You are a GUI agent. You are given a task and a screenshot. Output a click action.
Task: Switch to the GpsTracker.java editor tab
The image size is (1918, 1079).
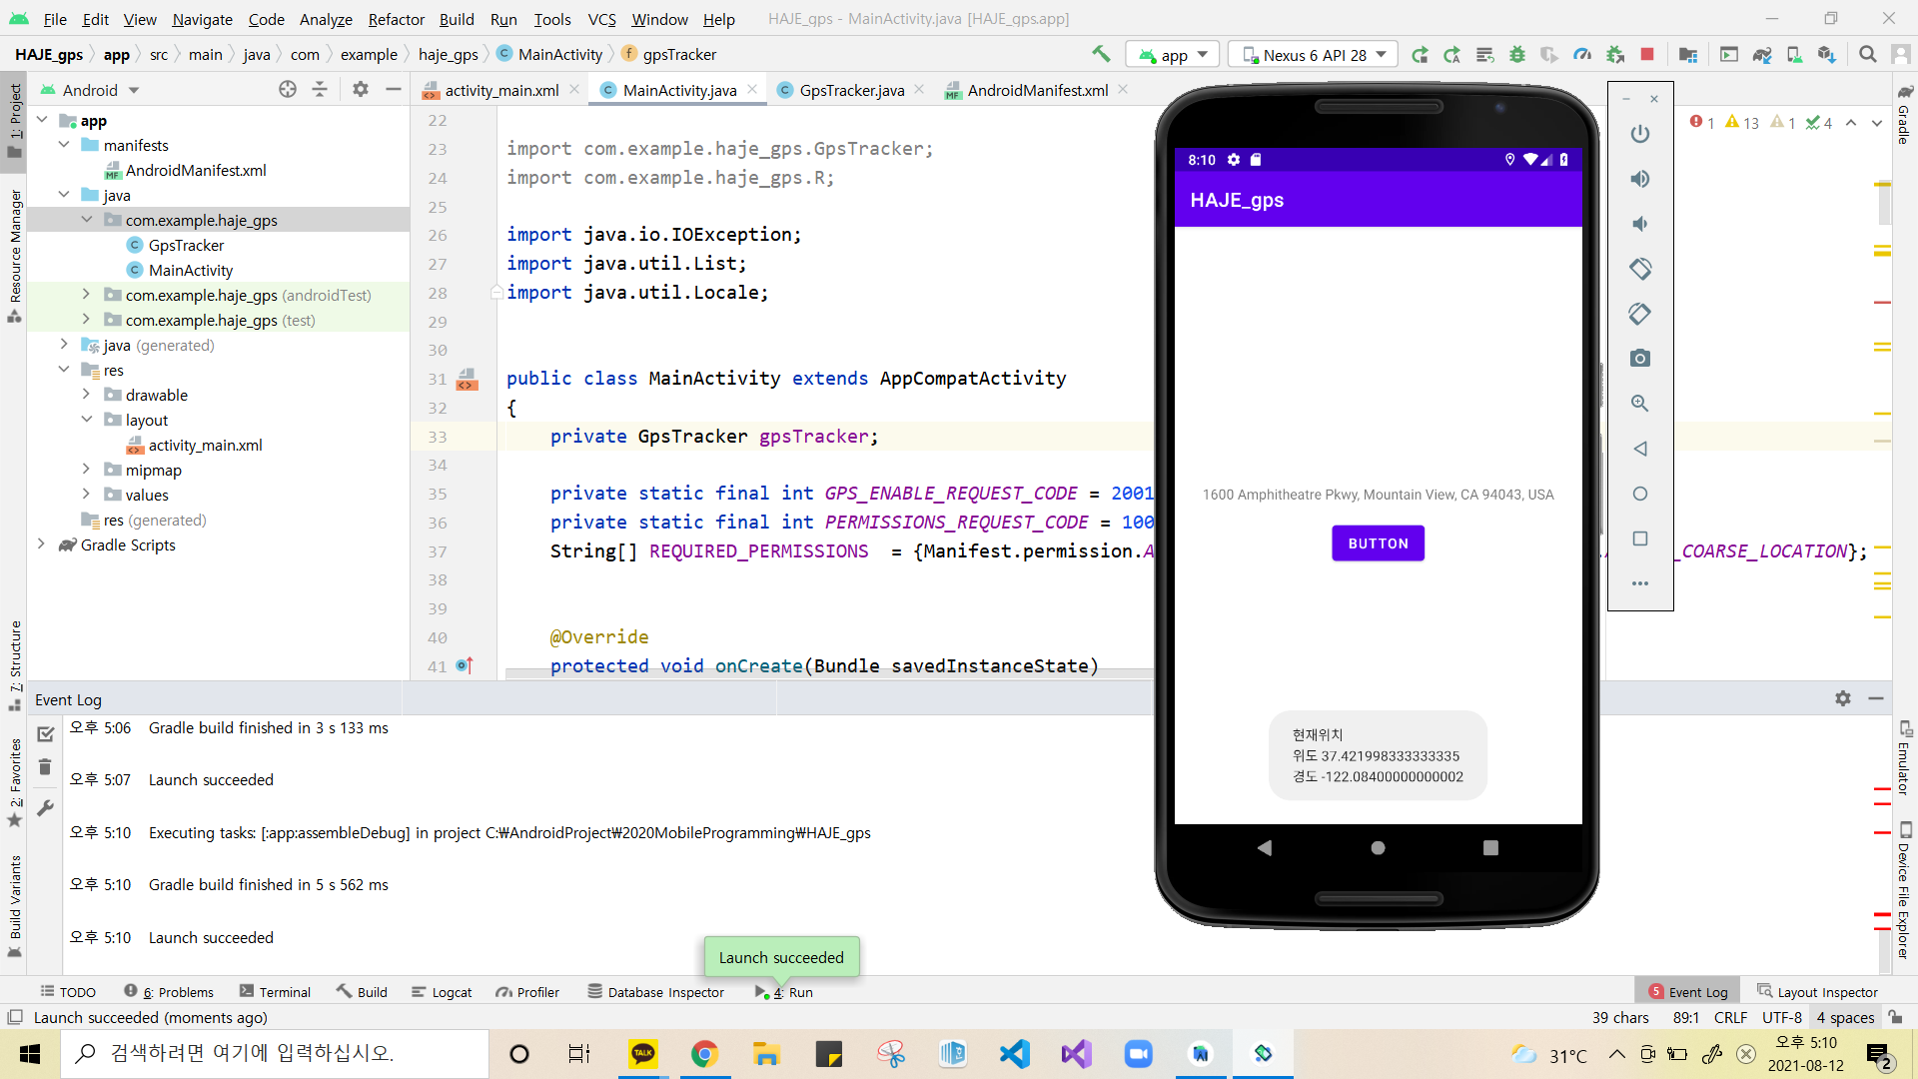click(850, 89)
